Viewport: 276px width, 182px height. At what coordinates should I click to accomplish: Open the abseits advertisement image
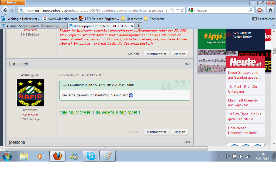(x=212, y=62)
